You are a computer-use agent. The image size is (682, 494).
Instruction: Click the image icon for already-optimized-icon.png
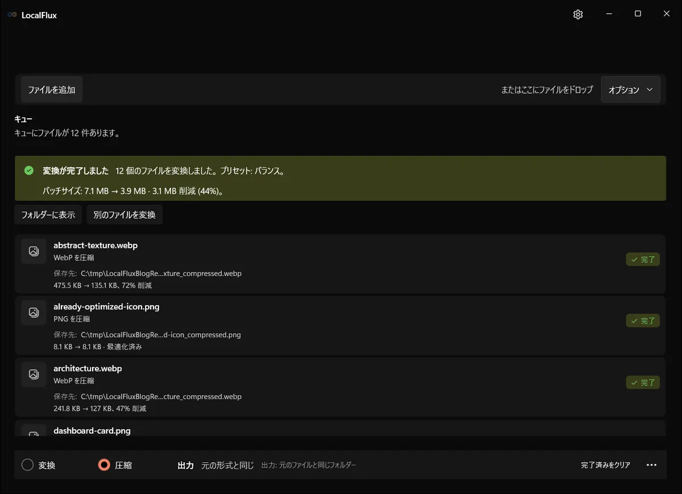coord(34,313)
